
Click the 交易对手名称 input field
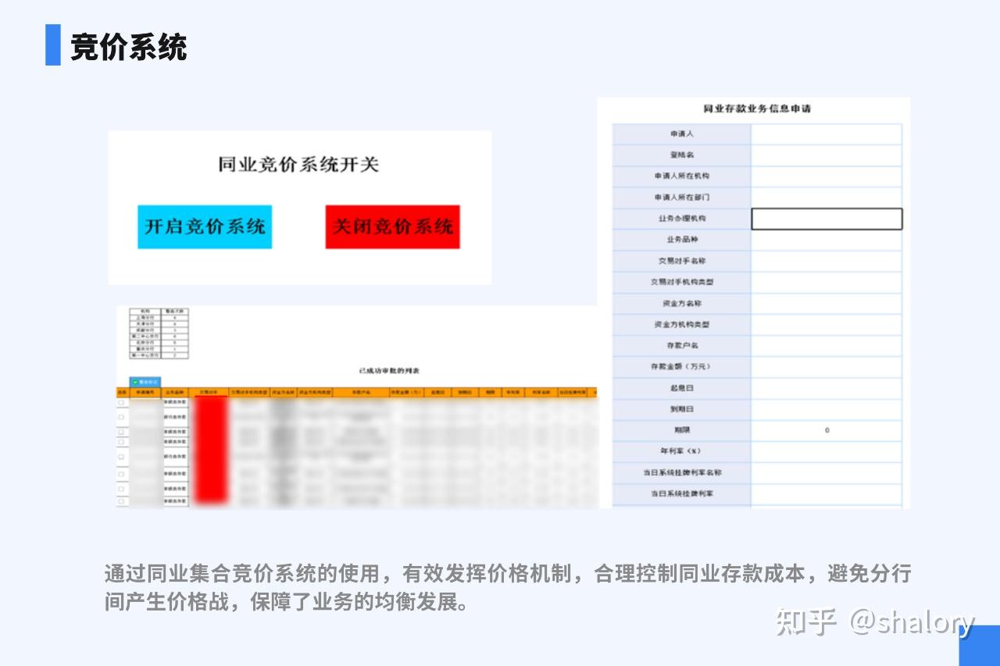(x=827, y=261)
